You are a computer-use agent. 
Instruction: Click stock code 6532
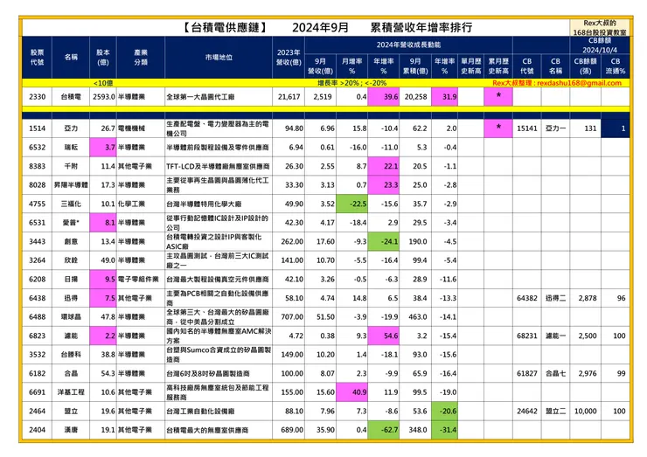[37, 148]
